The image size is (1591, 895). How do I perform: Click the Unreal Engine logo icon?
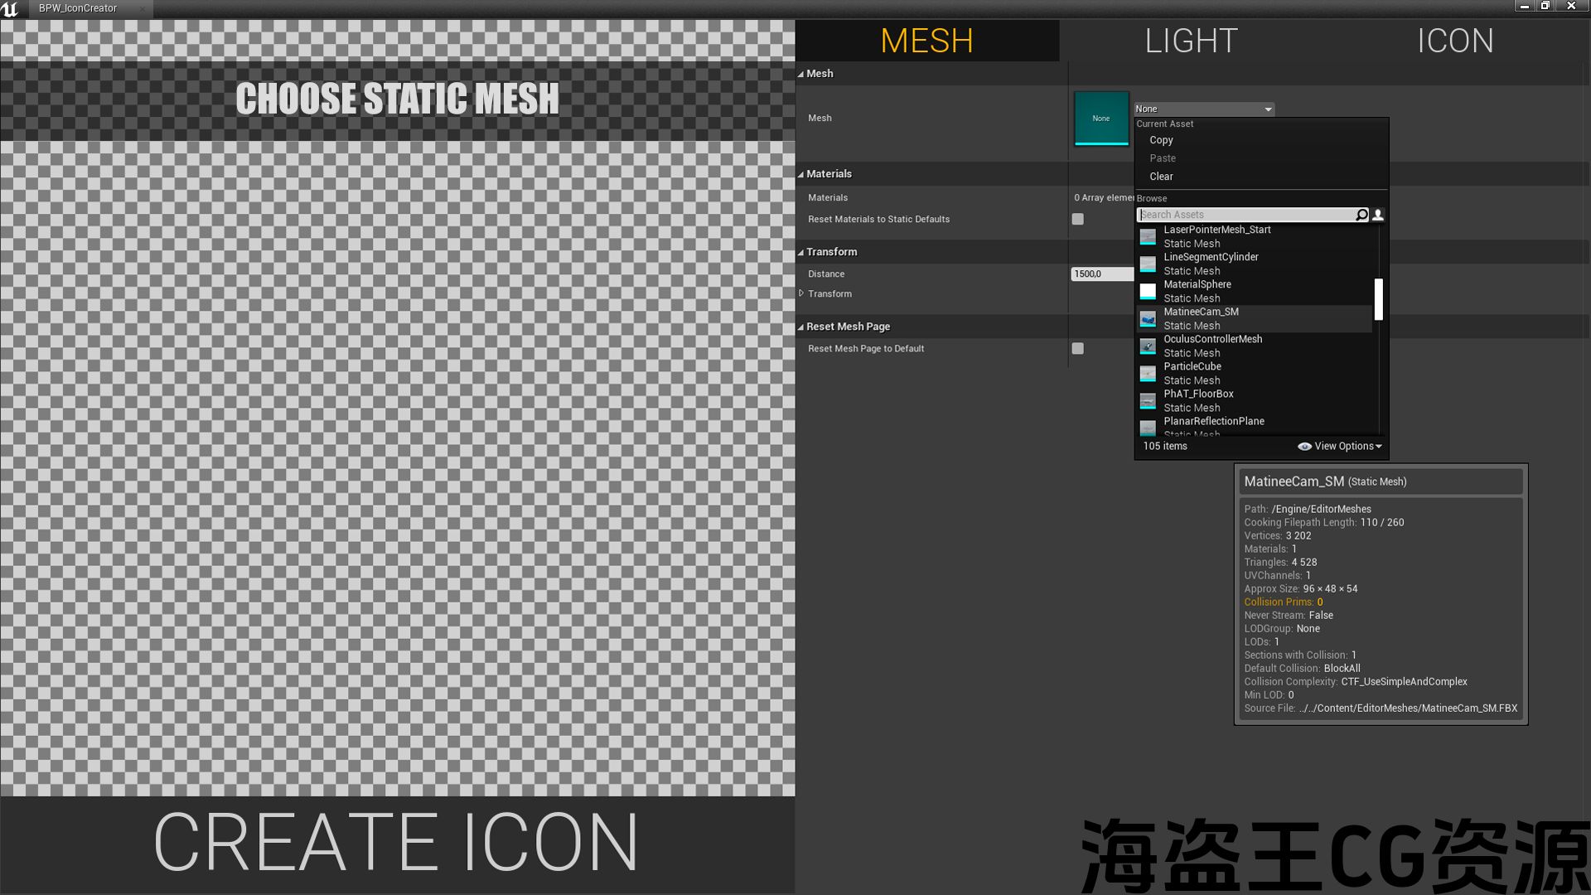(x=10, y=9)
